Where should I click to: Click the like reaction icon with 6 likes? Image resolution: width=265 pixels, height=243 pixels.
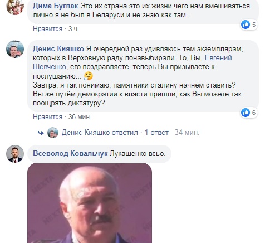pyautogui.click(x=246, y=113)
